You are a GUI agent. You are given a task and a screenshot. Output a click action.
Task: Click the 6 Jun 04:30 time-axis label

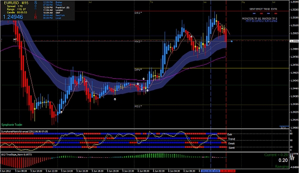coord(174,171)
